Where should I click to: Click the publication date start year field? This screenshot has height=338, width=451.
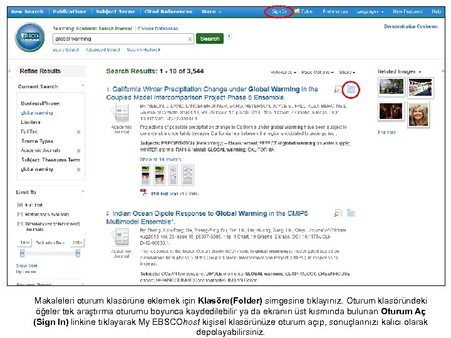click(x=25, y=243)
